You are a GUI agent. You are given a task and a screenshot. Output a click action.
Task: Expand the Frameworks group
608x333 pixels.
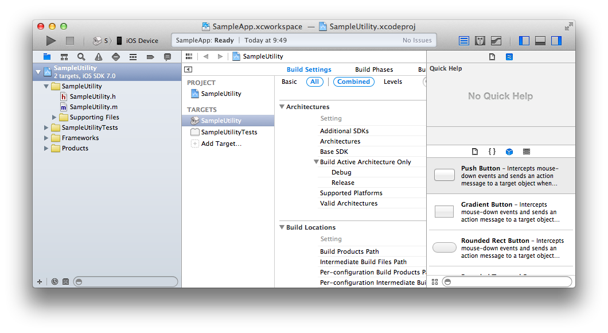coord(46,138)
